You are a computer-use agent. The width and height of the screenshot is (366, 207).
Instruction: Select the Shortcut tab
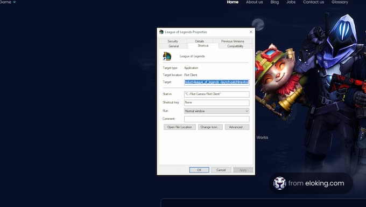[x=203, y=46]
